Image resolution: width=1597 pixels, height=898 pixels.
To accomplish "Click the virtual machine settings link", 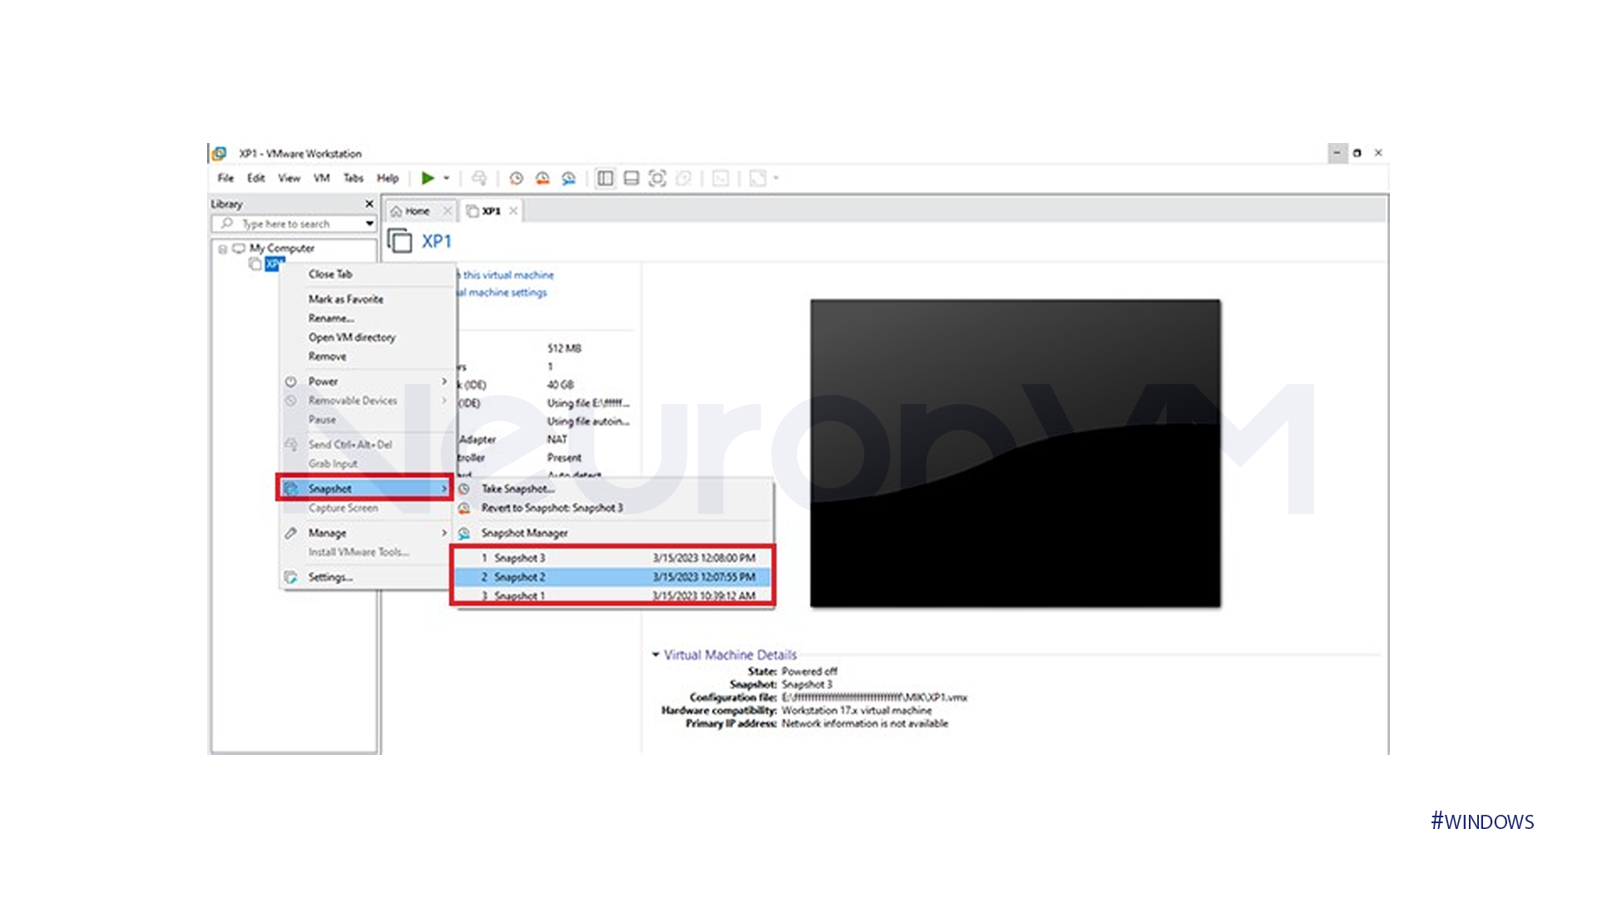I will [502, 293].
